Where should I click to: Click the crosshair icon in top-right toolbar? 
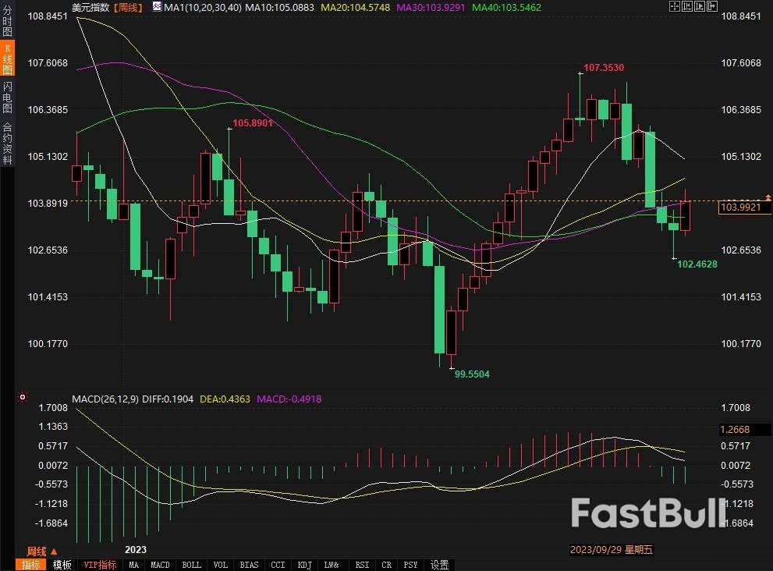(674, 6)
